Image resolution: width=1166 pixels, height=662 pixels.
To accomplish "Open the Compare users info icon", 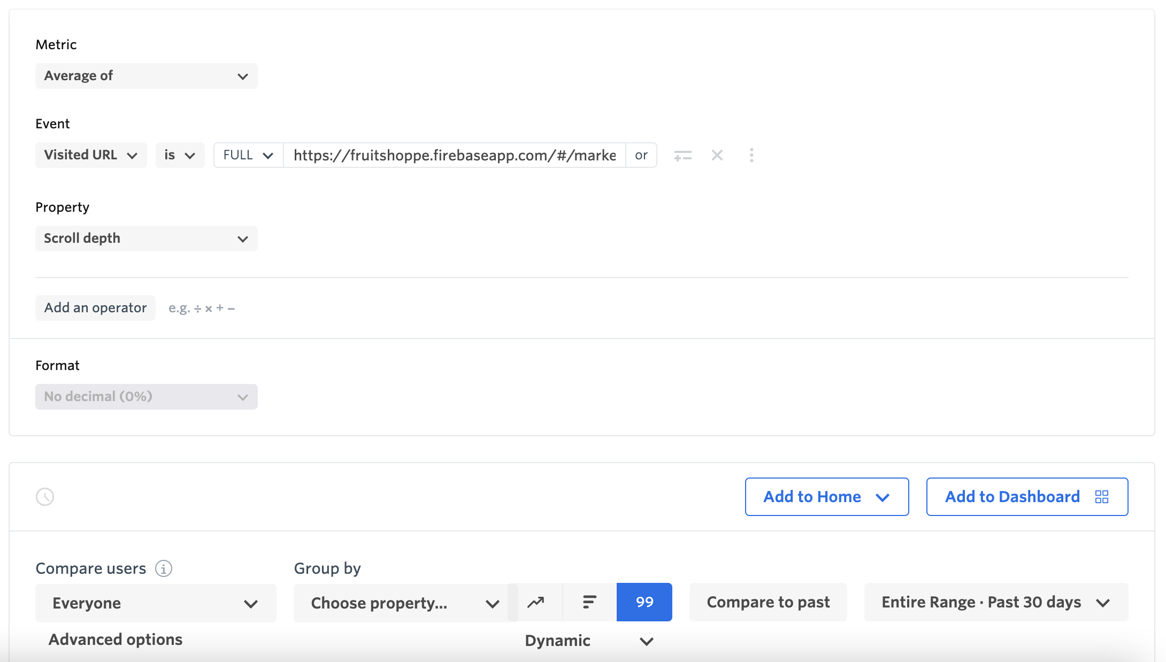I will (164, 568).
